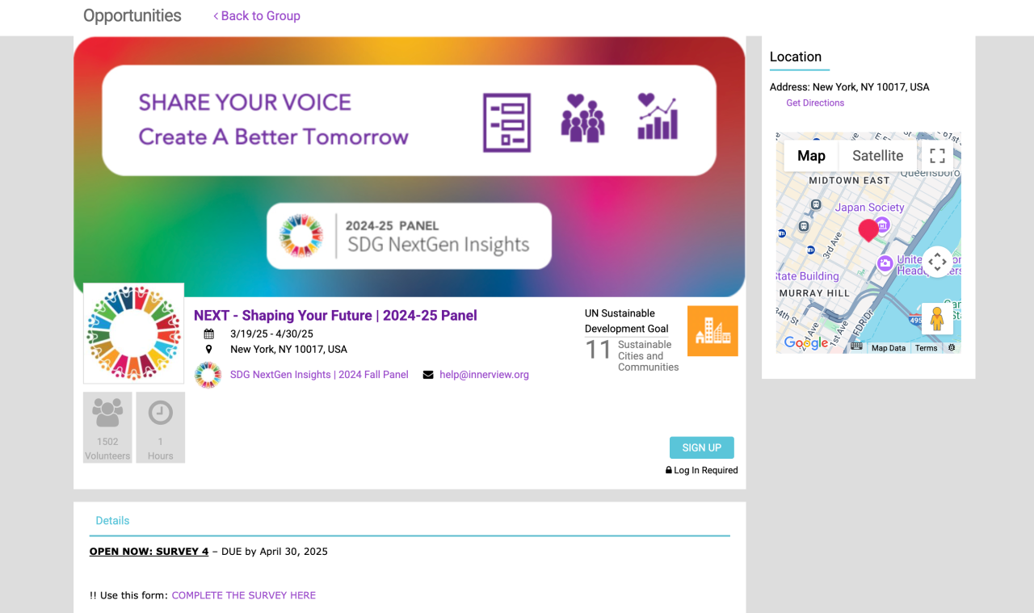The image size is (1034, 613).
Task: Click the Opportunities page heading
Action: [x=132, y=15]
